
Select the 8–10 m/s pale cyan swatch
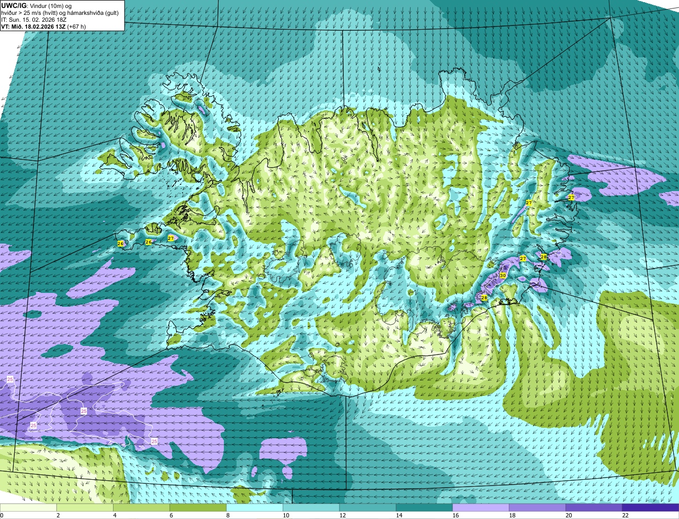(x=255, y=508)
